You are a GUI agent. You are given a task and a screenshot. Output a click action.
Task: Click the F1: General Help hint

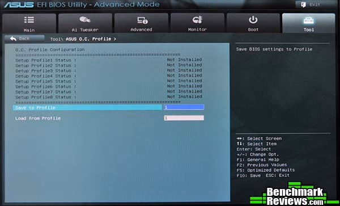pos(258,159)
